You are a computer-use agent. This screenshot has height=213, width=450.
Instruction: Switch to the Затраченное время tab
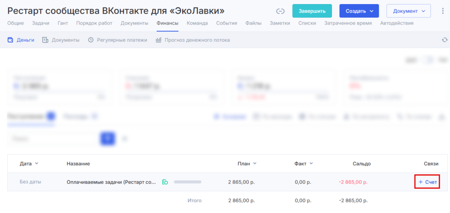[x=348, y=23]
